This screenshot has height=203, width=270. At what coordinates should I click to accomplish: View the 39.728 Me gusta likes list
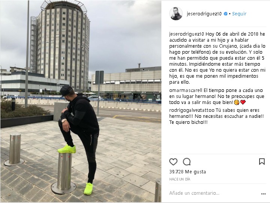188,172
